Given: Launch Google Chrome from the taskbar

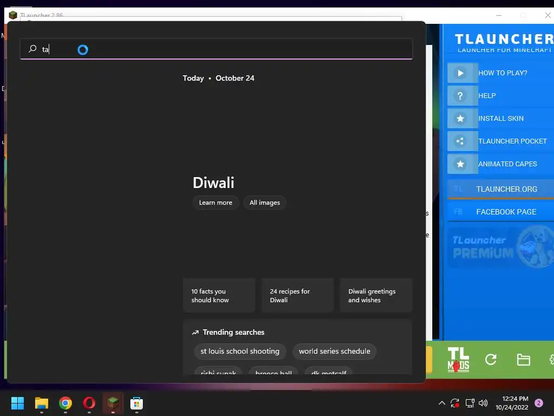Looking at the screenshot, I should [65, 403].
